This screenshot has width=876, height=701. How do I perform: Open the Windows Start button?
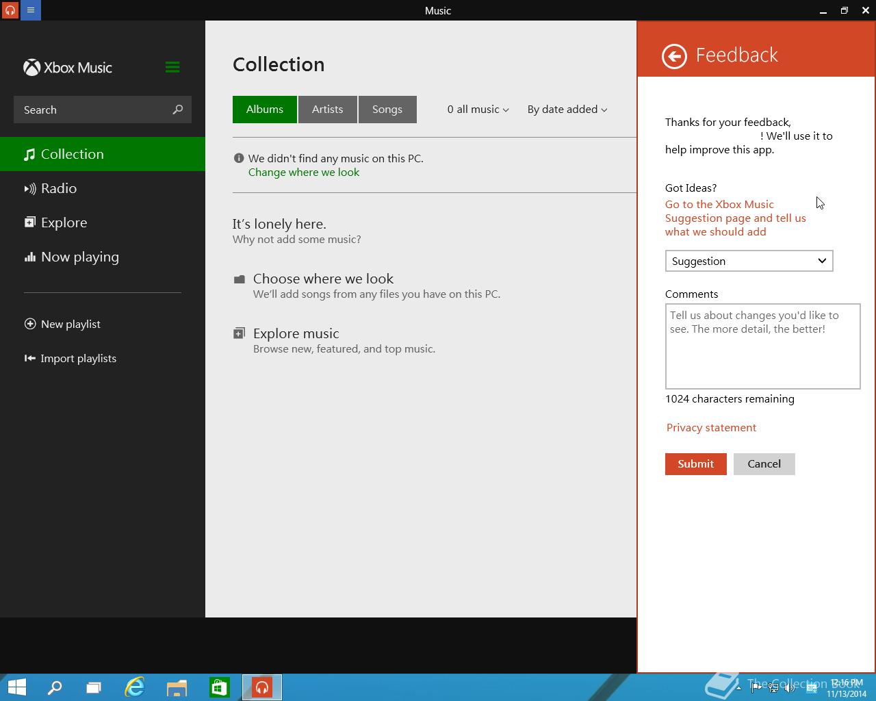(x=16, y=687)
